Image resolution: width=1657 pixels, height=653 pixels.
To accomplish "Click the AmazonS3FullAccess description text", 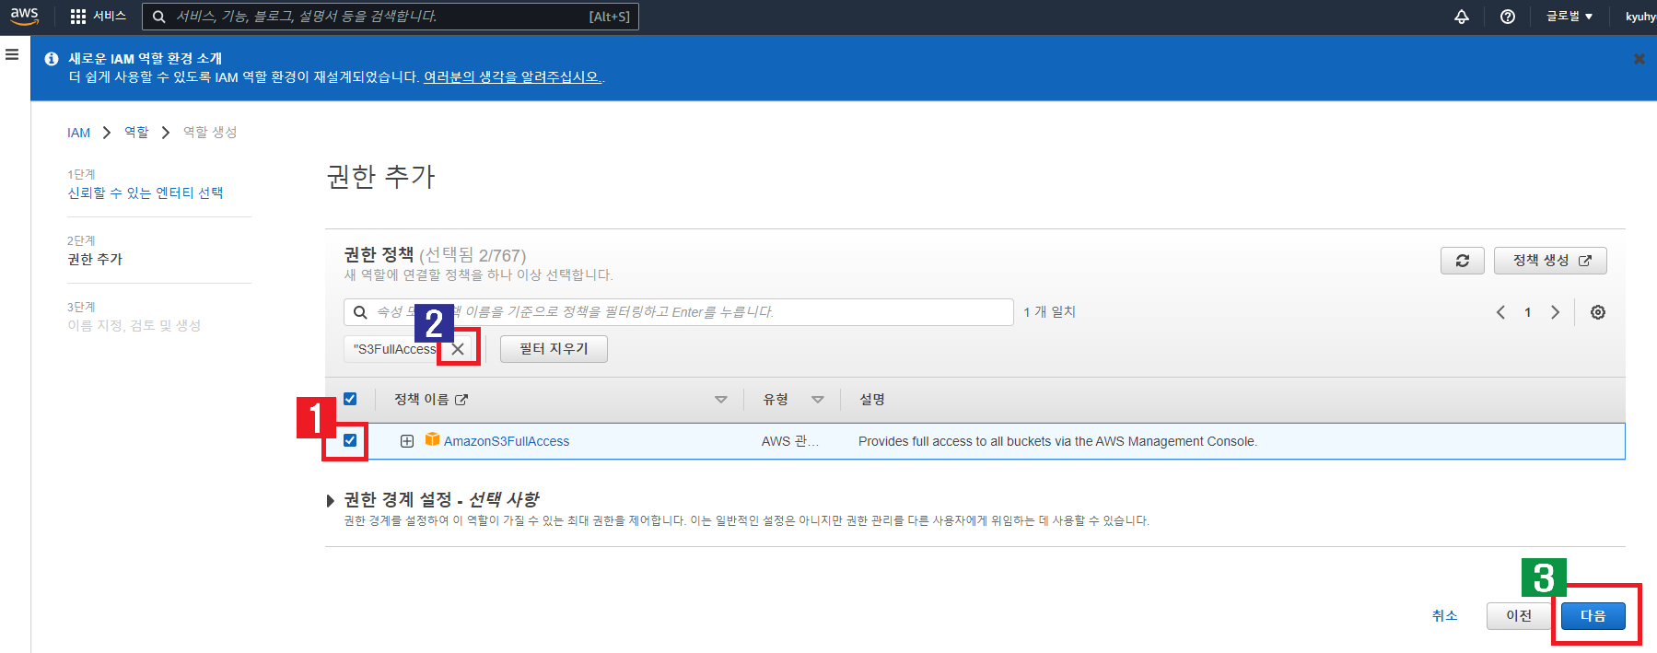I will pyautogui.click(x=1057, y=441).
